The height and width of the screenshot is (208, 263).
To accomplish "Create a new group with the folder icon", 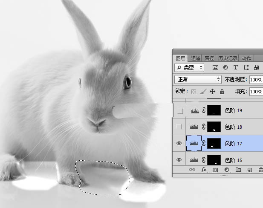I will coord(238,170).
